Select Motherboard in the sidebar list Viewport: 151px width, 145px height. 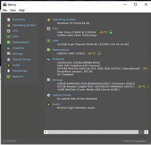pyautogui.click(x=21, y=42)
